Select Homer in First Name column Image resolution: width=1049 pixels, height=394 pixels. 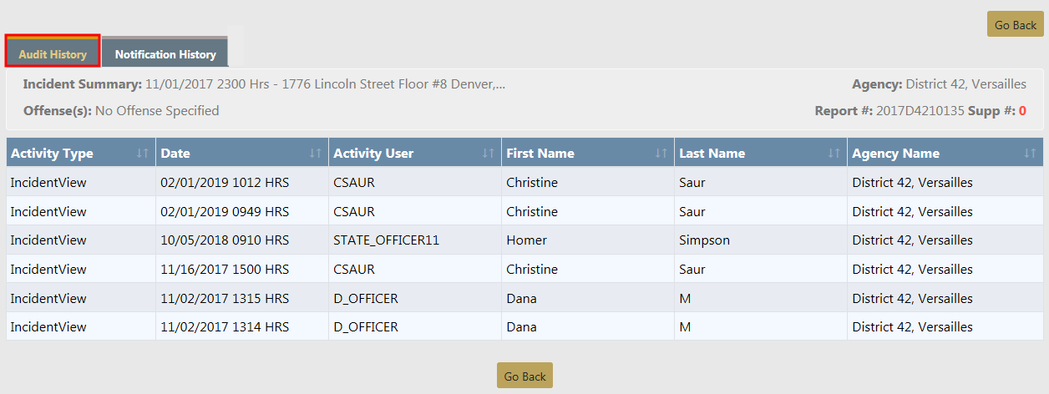pyautogui.click(x=526, y=240)
